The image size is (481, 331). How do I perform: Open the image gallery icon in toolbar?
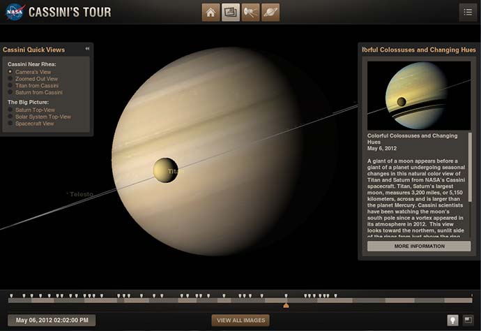tap(231, 12)
